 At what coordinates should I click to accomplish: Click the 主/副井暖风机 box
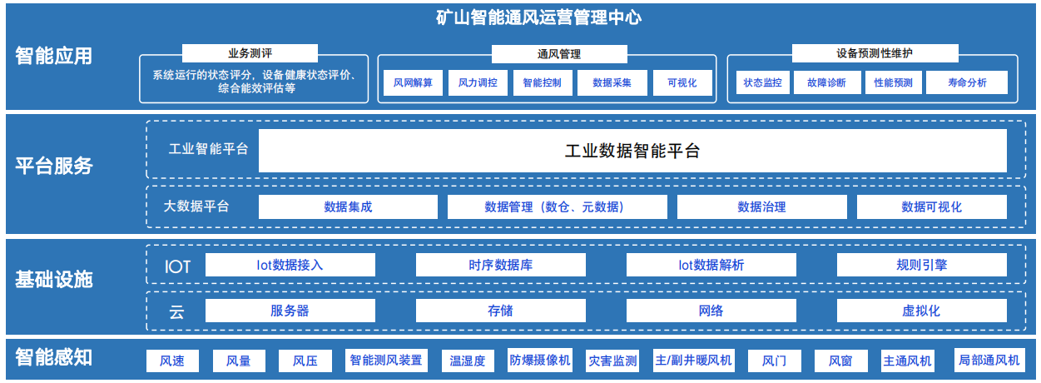coord(693,361)
